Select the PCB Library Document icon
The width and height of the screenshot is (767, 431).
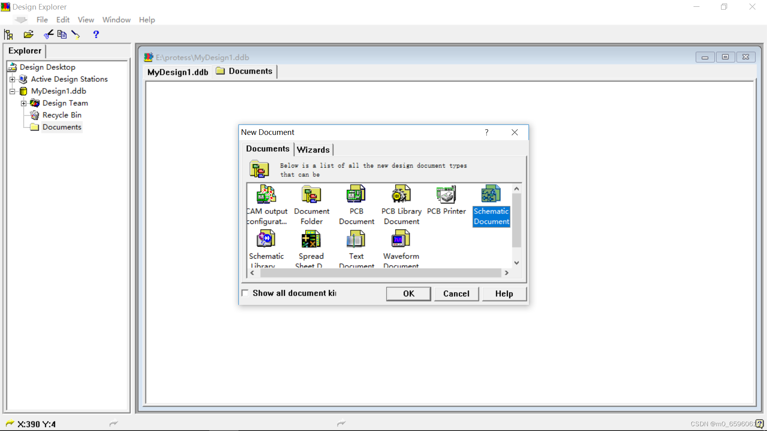pos(401,194)
